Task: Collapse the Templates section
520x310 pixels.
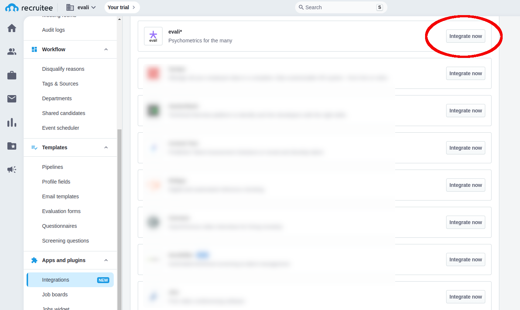Action: 106,147
